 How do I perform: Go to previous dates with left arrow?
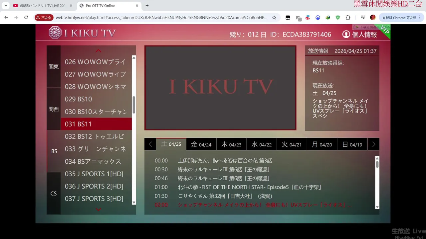[150, 144]
